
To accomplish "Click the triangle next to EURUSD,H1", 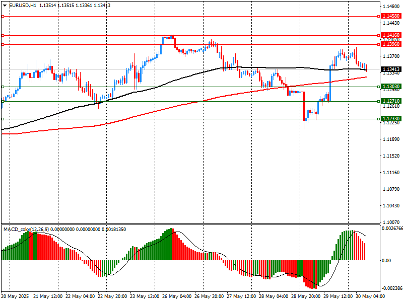I will click(x=5, y=5).
